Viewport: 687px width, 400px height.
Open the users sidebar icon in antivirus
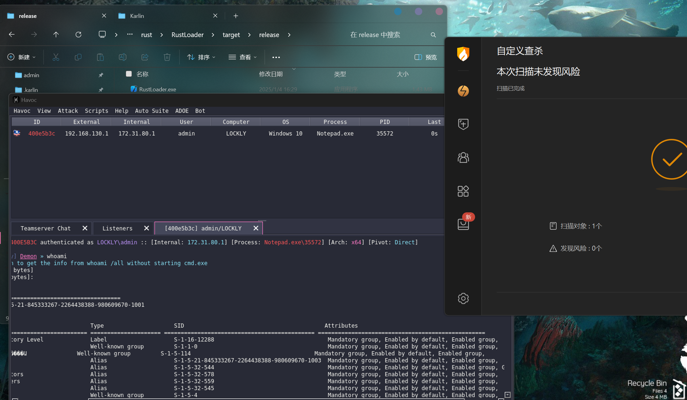(463, 157)
